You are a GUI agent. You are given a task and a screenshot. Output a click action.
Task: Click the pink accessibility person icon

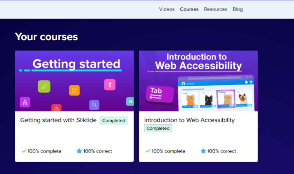110,84
